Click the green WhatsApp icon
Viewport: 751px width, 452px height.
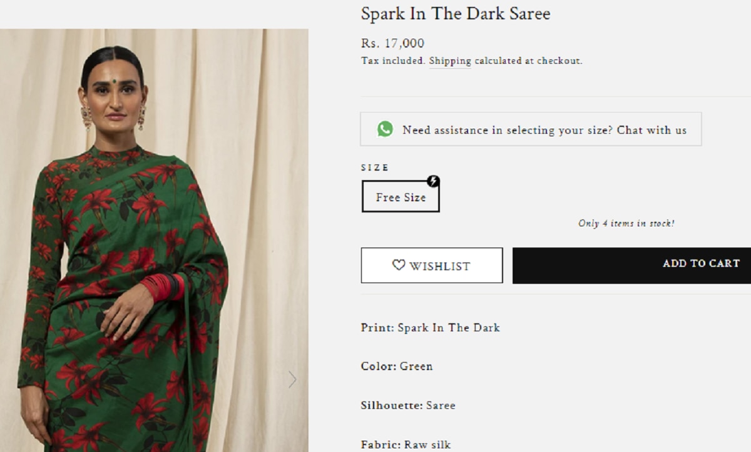click(x=385, y=129)
